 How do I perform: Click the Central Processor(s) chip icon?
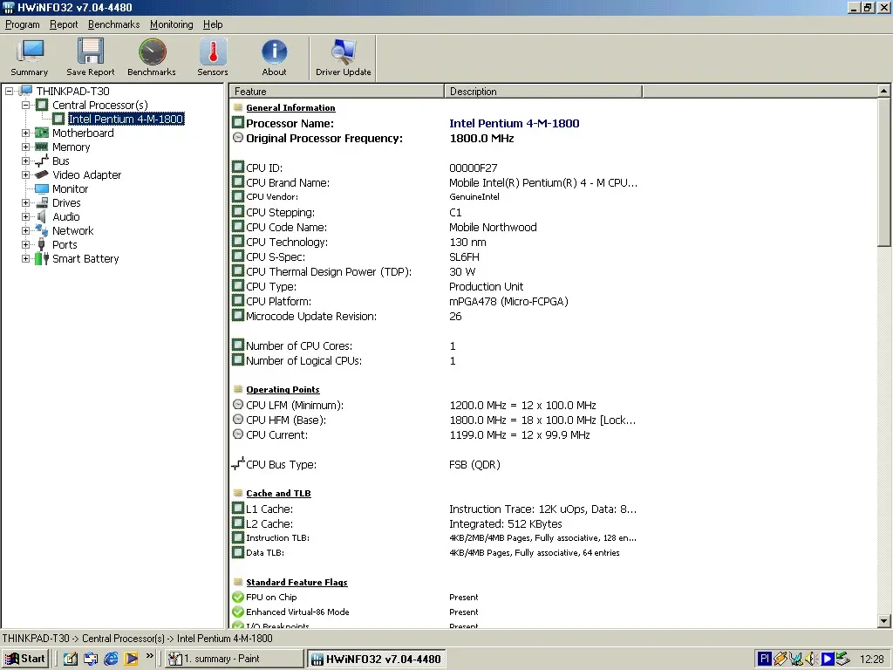[42, 105]
